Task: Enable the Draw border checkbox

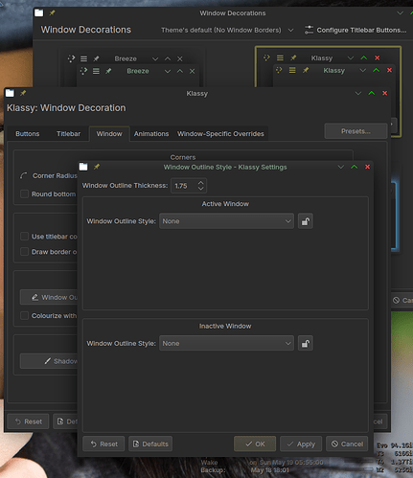Action: tap(24, 252)
